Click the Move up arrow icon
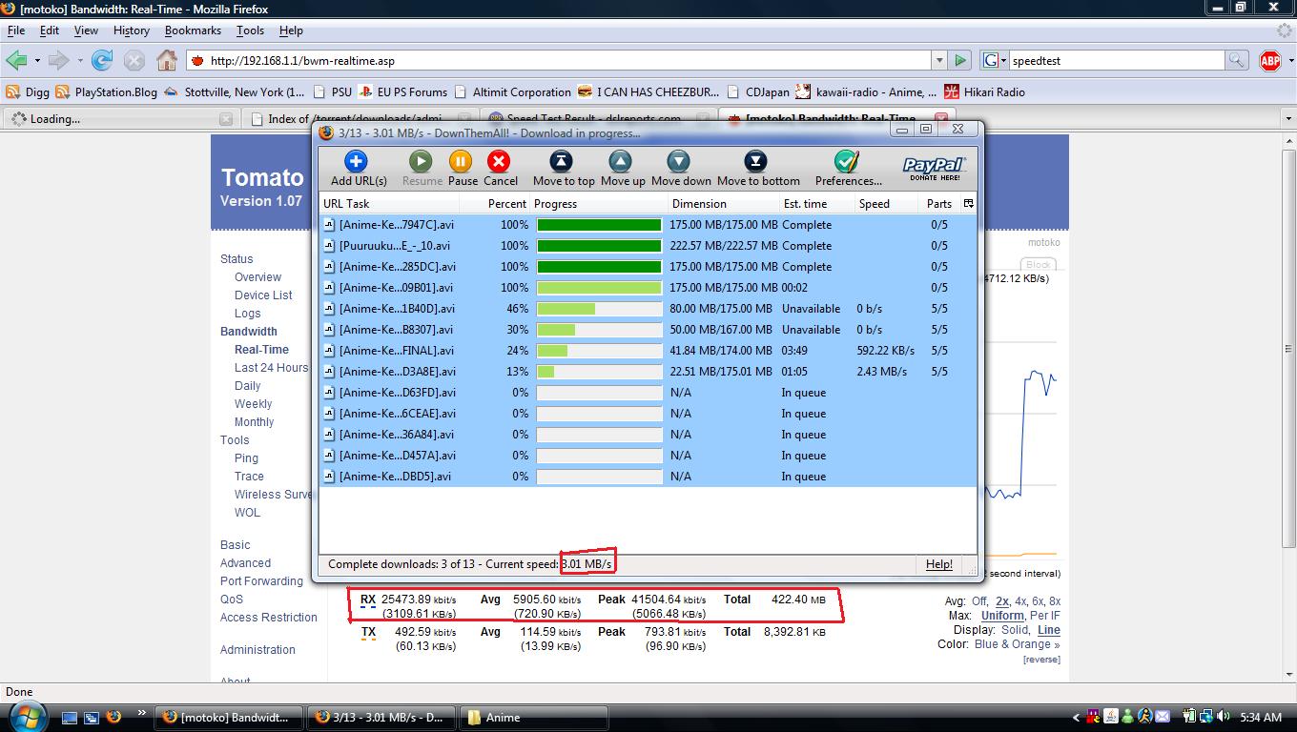1297x732 pixels. [x=622, y=161]
